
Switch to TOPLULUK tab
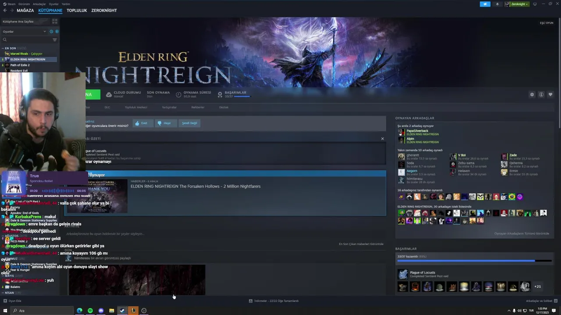[77, 10]
